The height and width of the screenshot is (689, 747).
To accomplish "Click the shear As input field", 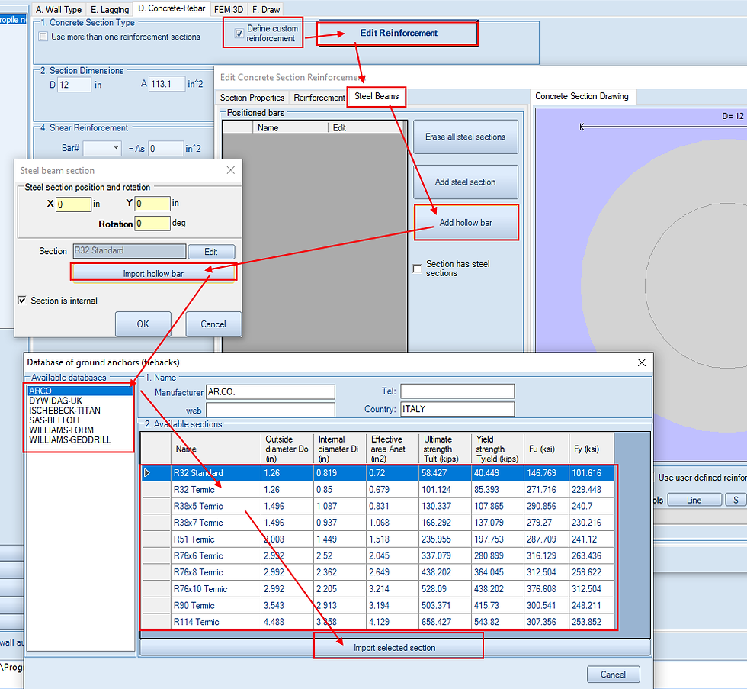I will click(x=166, y=148).
